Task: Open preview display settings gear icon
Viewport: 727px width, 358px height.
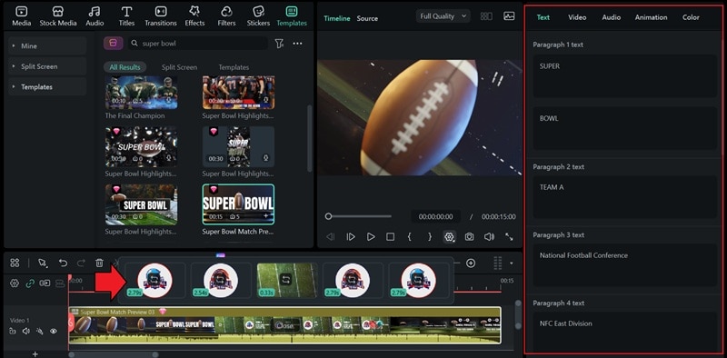Action: coord(449,237)
